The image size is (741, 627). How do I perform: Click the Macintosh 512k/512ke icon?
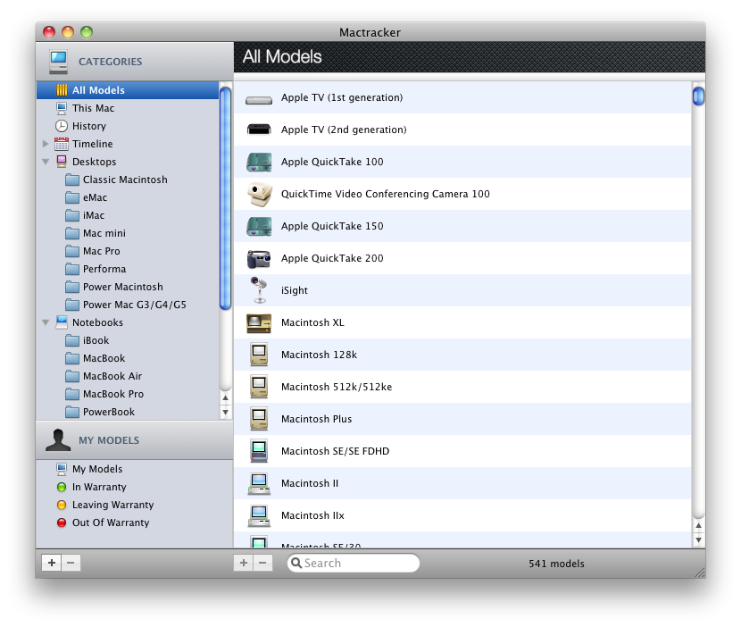259,387
